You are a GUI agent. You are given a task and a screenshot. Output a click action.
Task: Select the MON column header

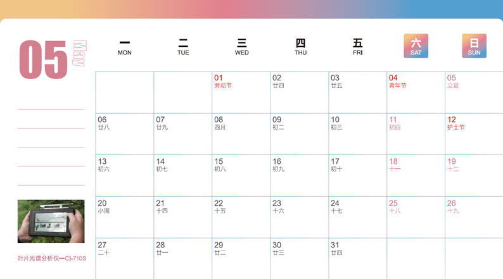[125, 47]
